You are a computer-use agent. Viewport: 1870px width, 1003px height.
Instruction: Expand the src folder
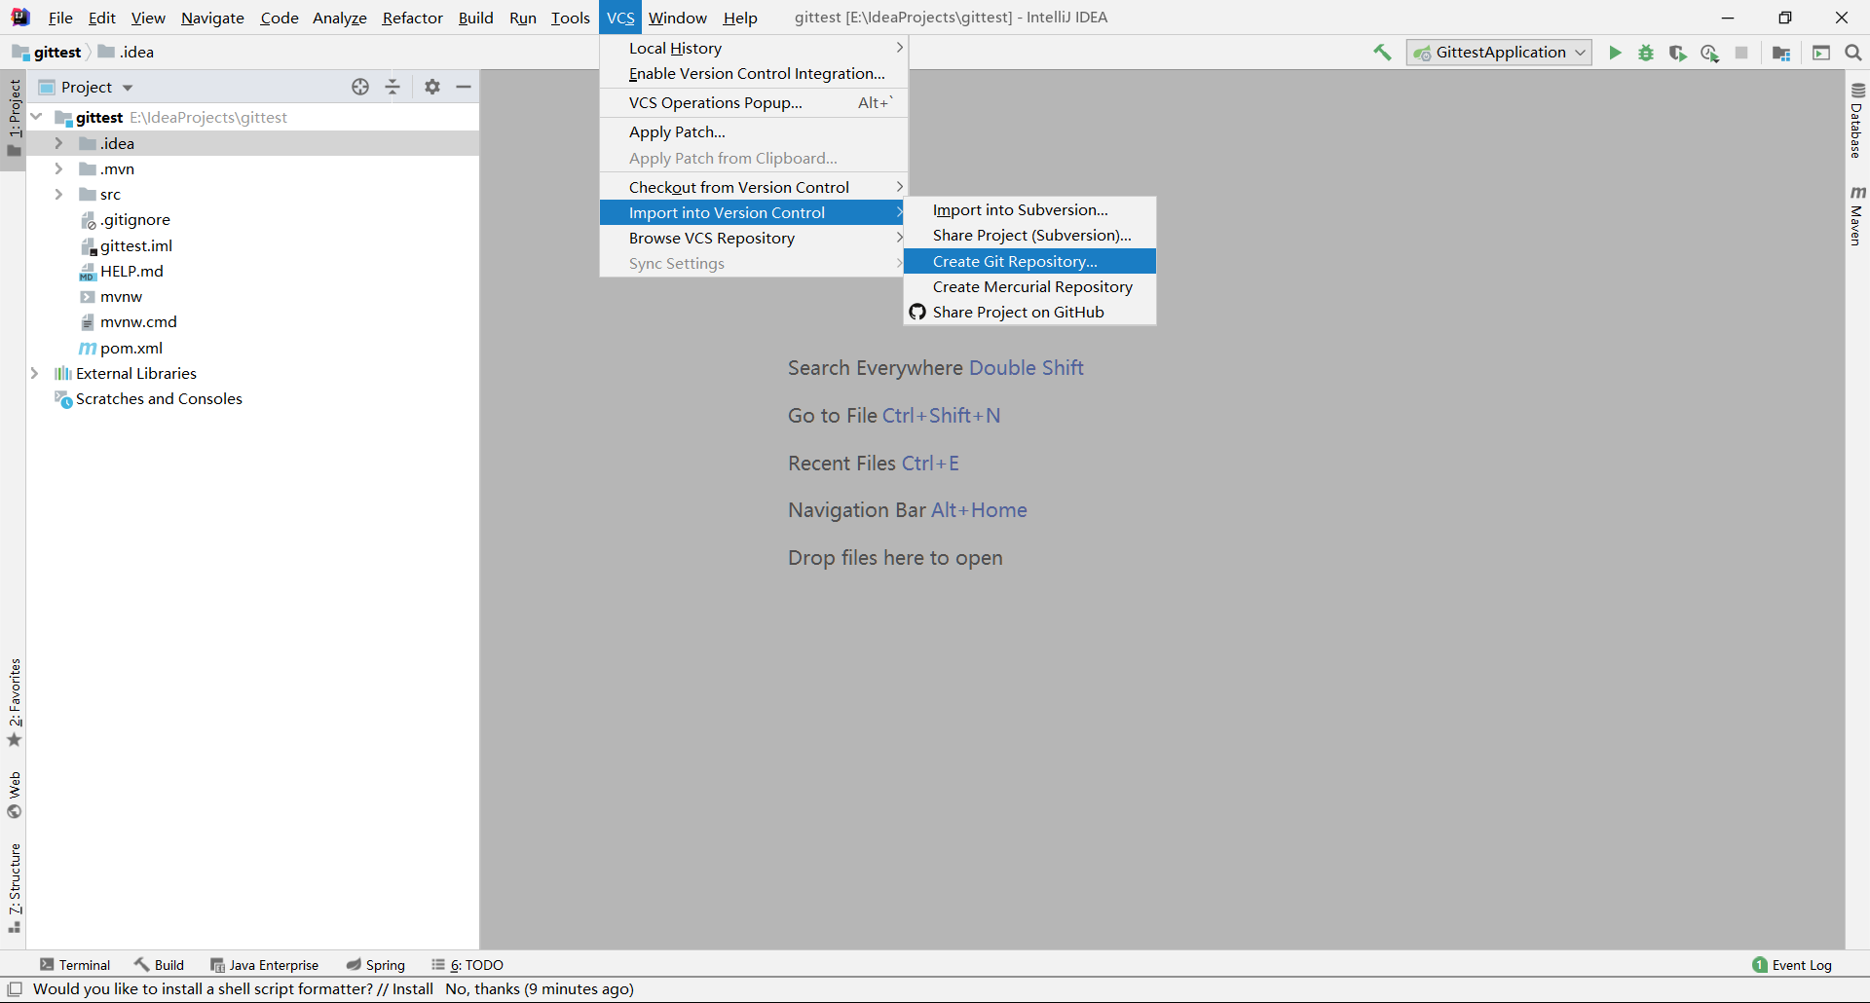[58, 194]
